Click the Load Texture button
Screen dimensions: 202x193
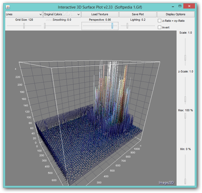click(100, 14)
